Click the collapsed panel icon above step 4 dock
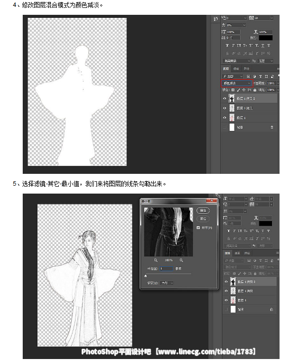Screen dimensions: 283x361 pyautogui.click(x=216, y=19)
